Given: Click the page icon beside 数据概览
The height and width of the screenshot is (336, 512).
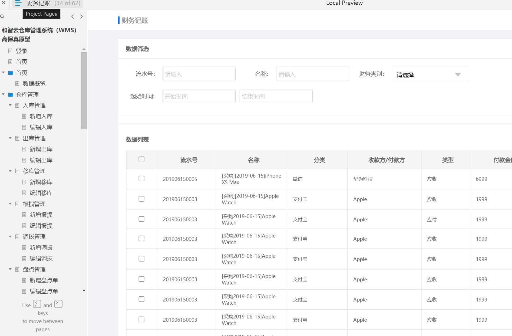Looking at the screenshot, I should click(x=17, y=84).
